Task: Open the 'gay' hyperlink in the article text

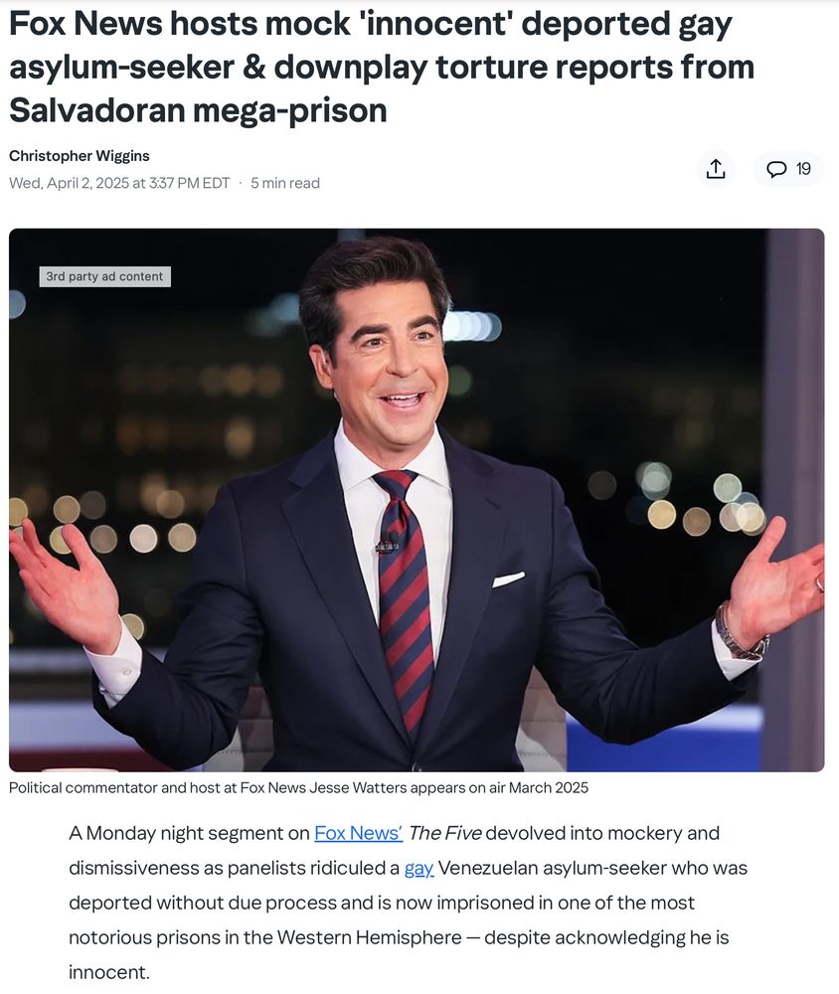Action: pos(419,867)
